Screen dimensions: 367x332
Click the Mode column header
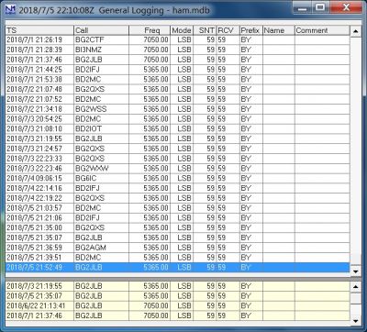(x=182, y=30)
